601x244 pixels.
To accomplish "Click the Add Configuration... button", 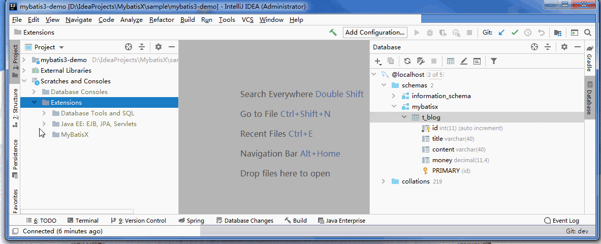I will (x=375, y=33).
